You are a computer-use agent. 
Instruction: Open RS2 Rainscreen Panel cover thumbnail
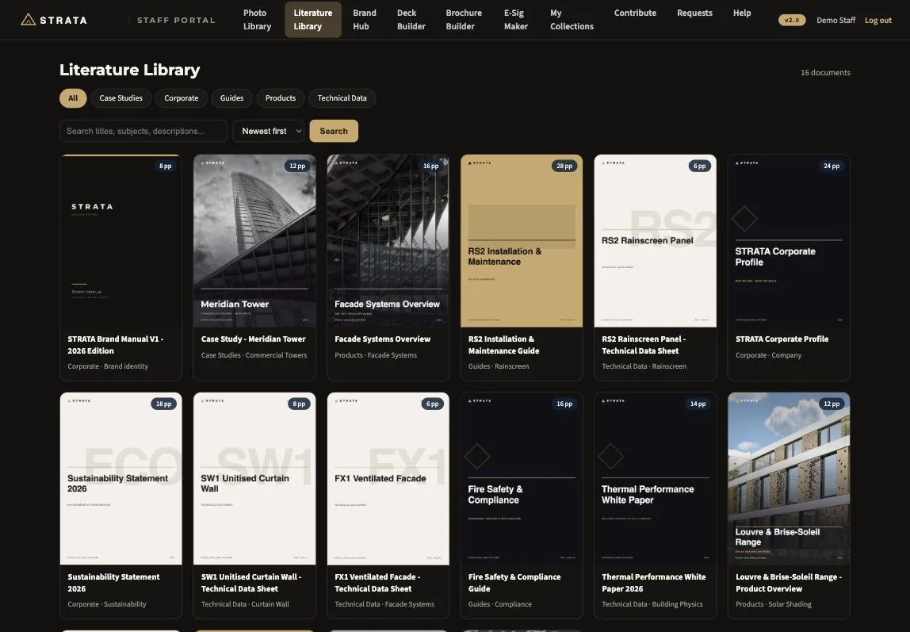[656, 241]
